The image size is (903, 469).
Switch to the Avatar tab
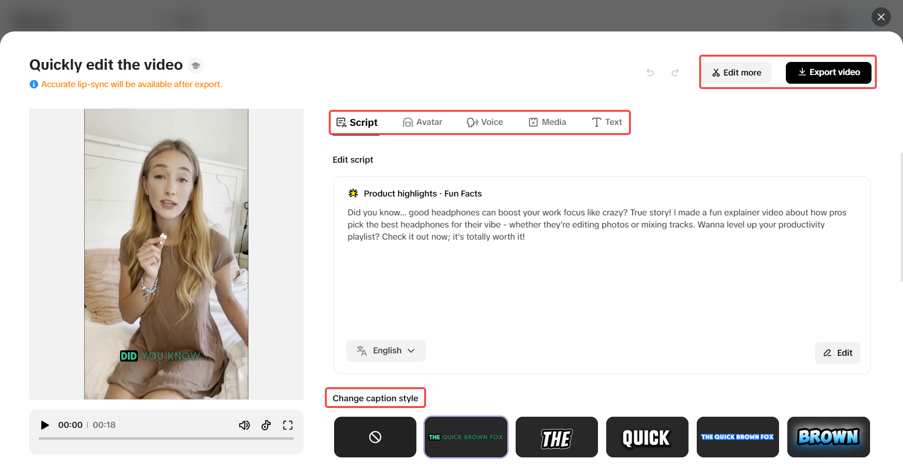click(422, 122)
